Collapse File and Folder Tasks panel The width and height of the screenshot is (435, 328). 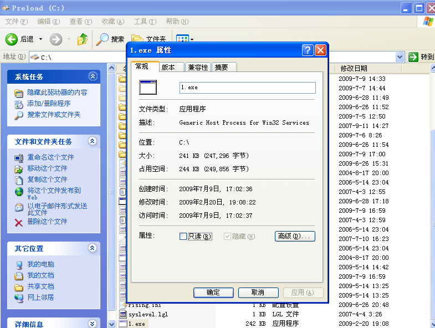(93, 141)
